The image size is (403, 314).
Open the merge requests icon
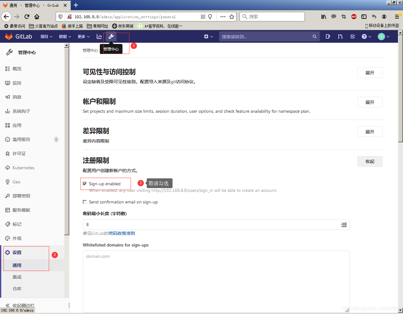pos(340,36)
